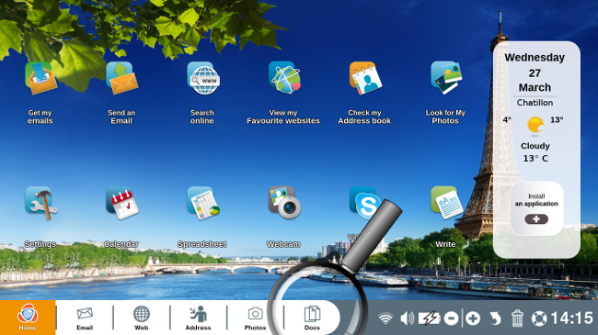Click the Cloudy 13° C reading

point(535,151)
